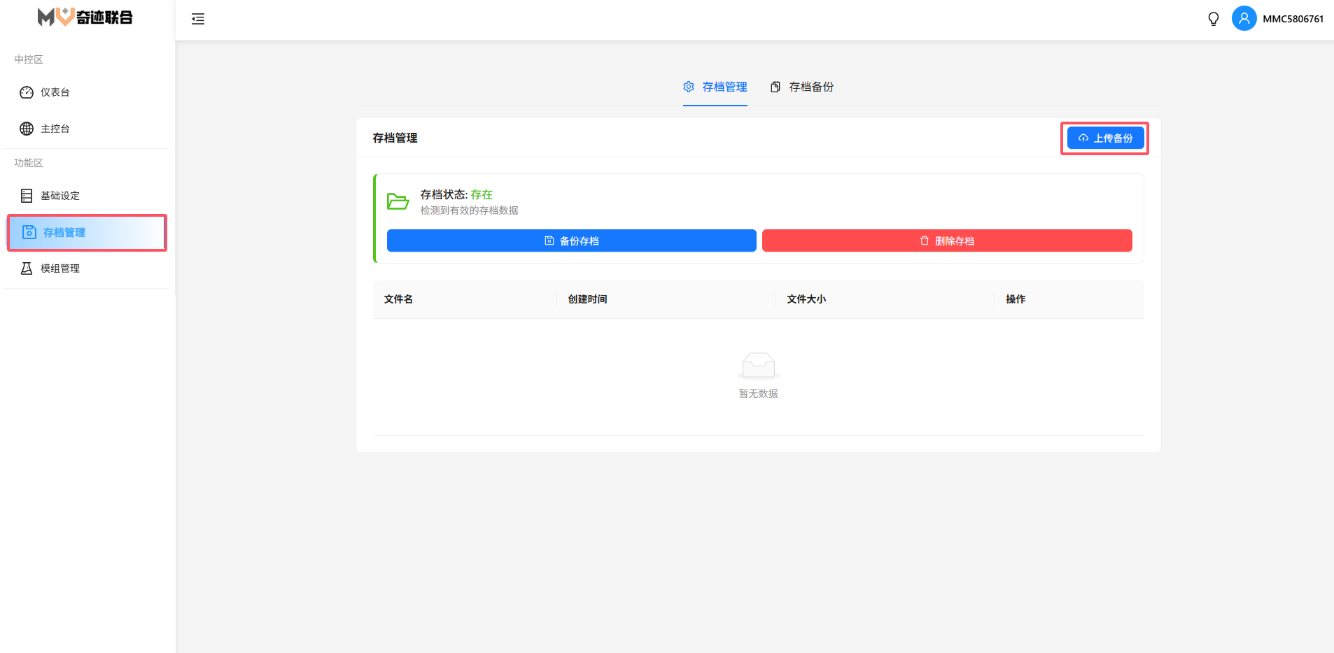The height and width of the screenshot is (653, 1334).
Task: Click the red 删除存档 button
Action: click(946, 241)
